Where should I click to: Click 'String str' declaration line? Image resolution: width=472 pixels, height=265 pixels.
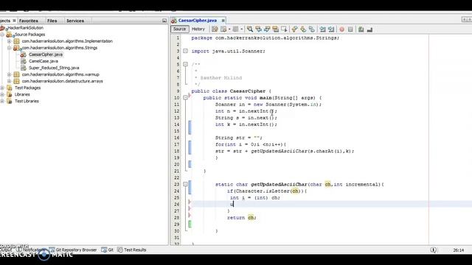(x=238, y=138)
